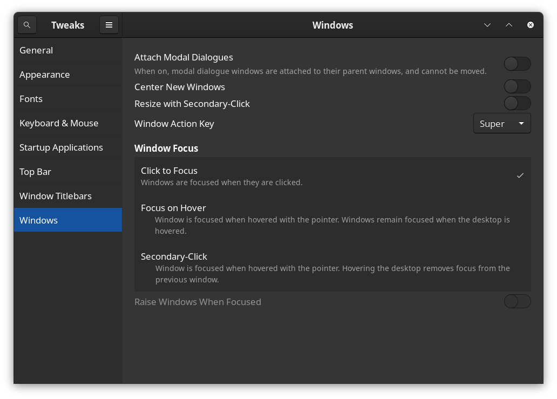
Task: Disable Attach Modal Dialogues
Action: [x=517, y=64]
